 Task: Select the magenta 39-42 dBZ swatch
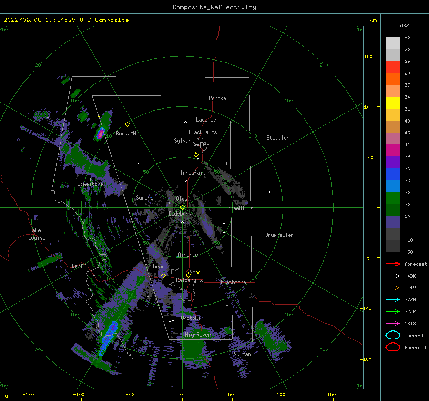coord(393,151)
